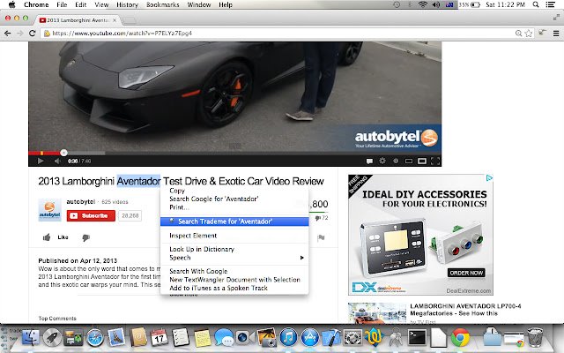This screenshot has width=564, height=353.
Task: Reload the page with the refresh icon
Action: coord(32,34)
